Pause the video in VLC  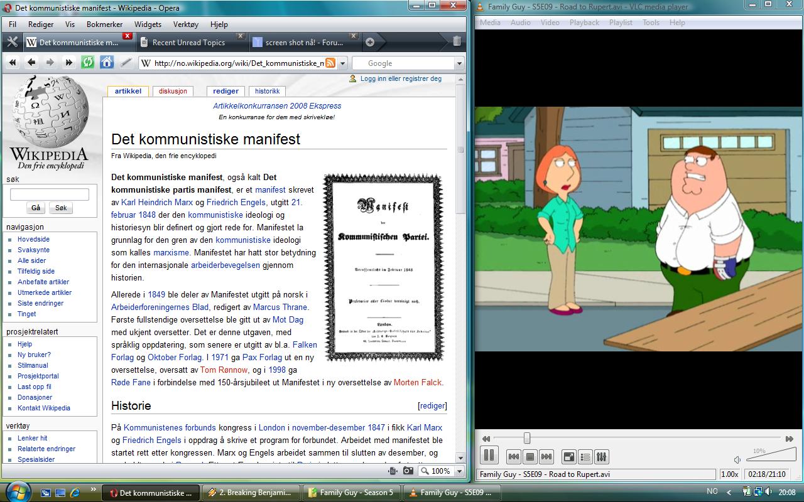click(x=489, y=456)
